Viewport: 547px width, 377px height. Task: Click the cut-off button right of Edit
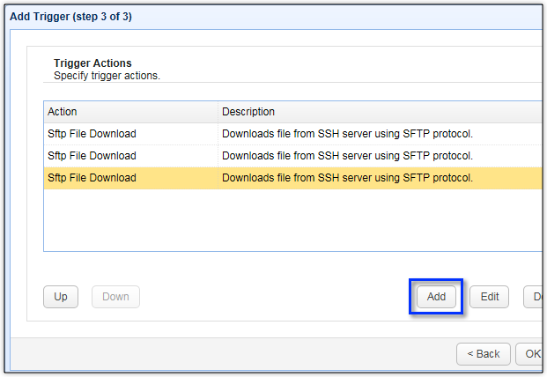point(534,297)
